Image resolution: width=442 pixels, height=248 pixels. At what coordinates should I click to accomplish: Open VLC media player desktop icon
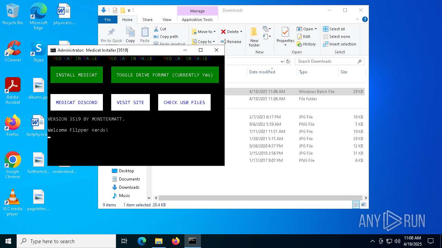coord(13,203)
